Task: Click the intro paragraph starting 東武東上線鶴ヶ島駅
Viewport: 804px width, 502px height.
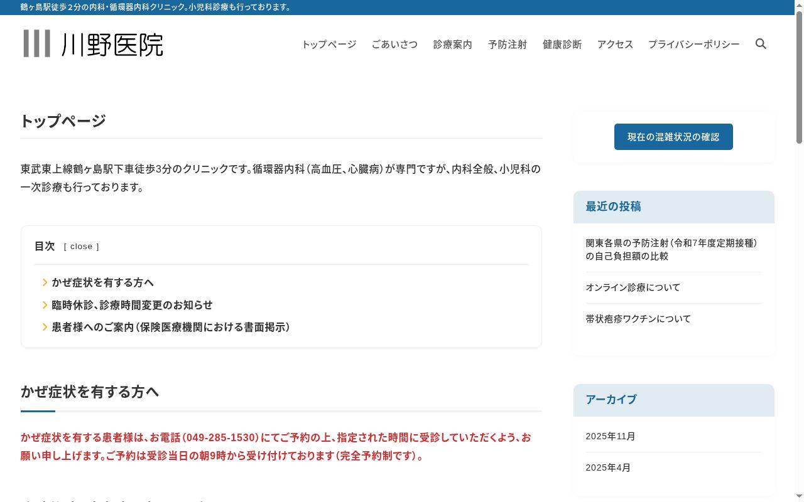Action: tap(281, 178)
